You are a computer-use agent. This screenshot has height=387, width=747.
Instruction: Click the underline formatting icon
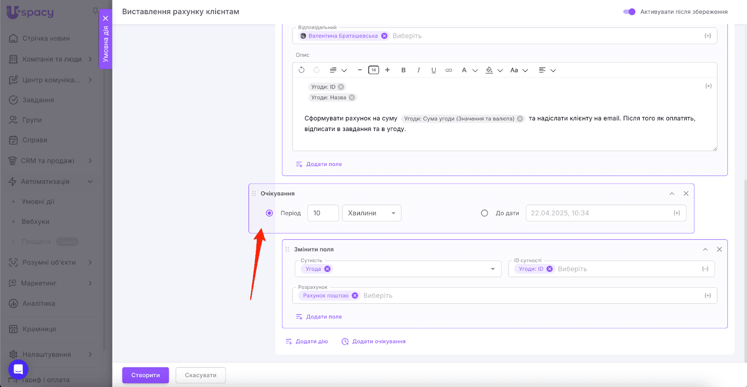[x=434, y=70]
